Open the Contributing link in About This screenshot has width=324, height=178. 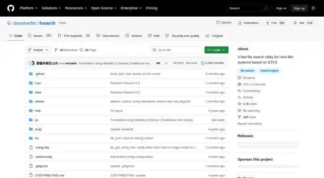coord(249,91)
